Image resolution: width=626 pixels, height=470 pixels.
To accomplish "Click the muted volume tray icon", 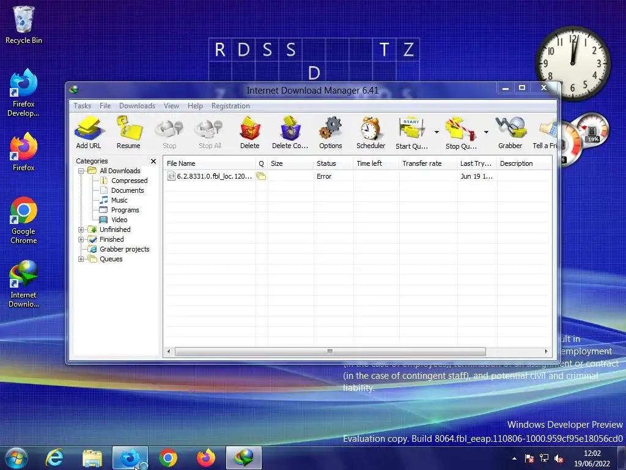I will click(559, 458).
